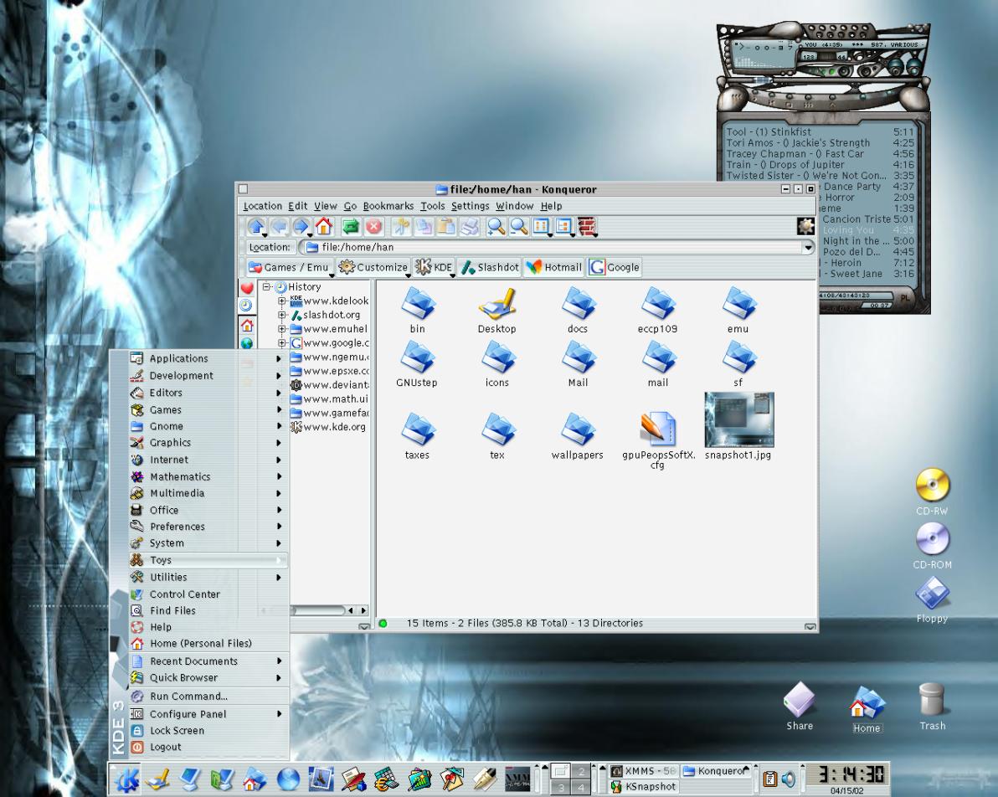Open the Tools menu in Konqueror
Viewport: 998px width, 797px height.
[x=432, y=206]
